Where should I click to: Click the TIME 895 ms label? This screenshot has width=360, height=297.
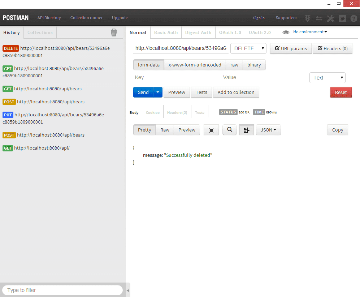point(265,112)
